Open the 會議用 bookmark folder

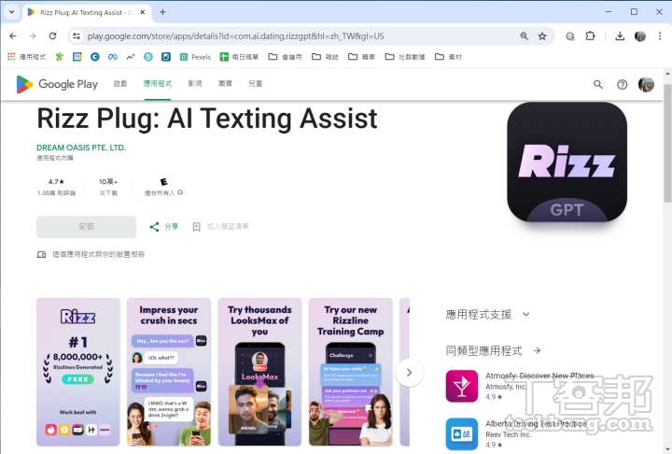click(285, 57)
